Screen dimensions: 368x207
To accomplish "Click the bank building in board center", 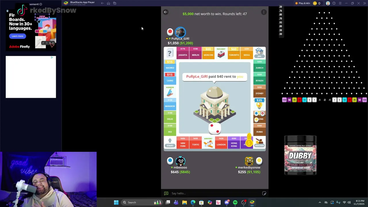I will pyautogui.click(x=214, y=104).
